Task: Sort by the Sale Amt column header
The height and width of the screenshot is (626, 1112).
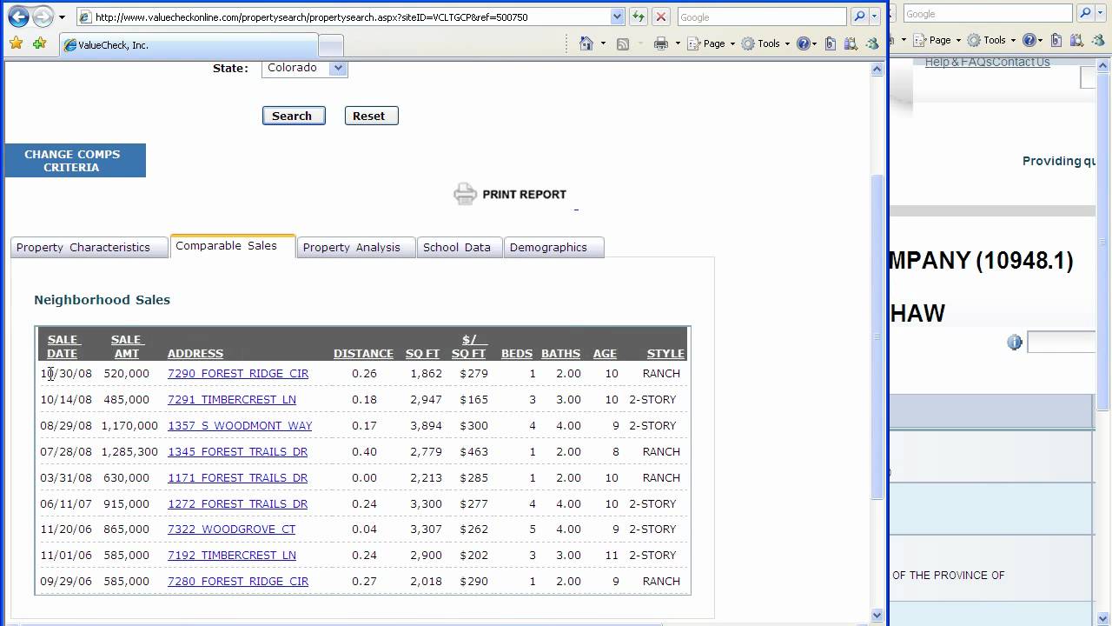Action: pos(126,346)
